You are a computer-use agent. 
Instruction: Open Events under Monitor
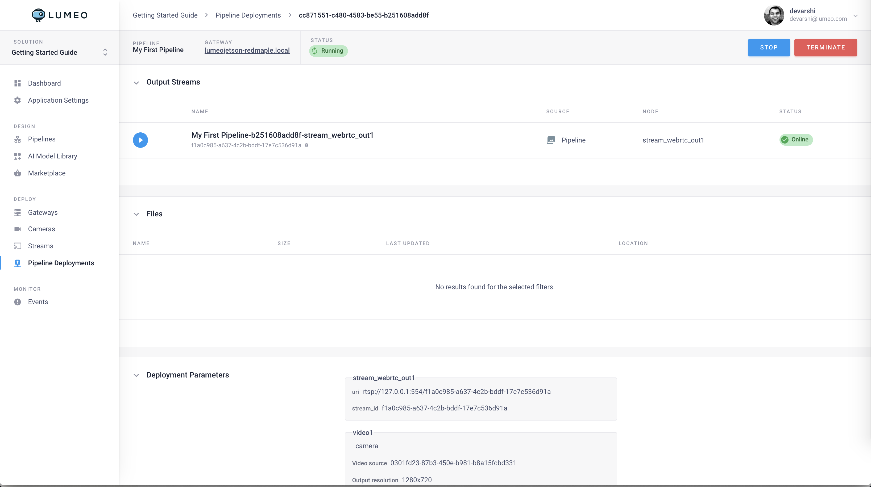point(38,302)
